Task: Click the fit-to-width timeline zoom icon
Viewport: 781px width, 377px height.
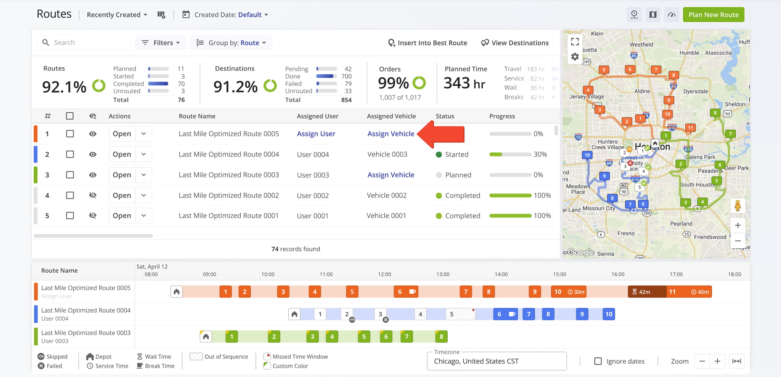Action: point(737,361)
